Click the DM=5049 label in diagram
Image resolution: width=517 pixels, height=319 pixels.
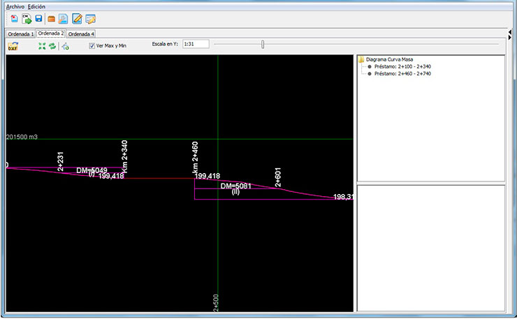pos(92,170)
